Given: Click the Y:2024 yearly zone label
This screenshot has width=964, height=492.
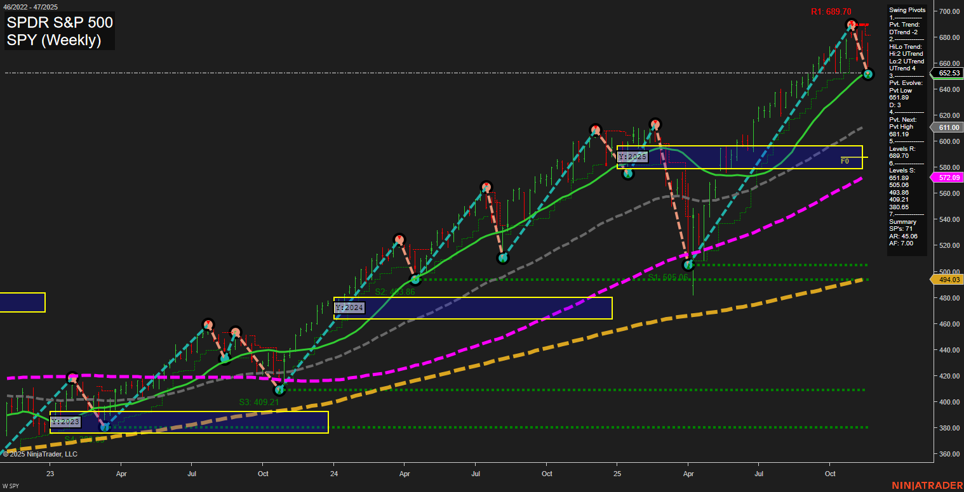Looking at the screenshot, I should coord(349,308).
